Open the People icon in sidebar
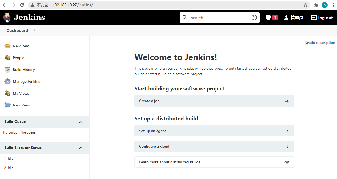Screen dimensions: 337x179 click(x=7, y=58)
